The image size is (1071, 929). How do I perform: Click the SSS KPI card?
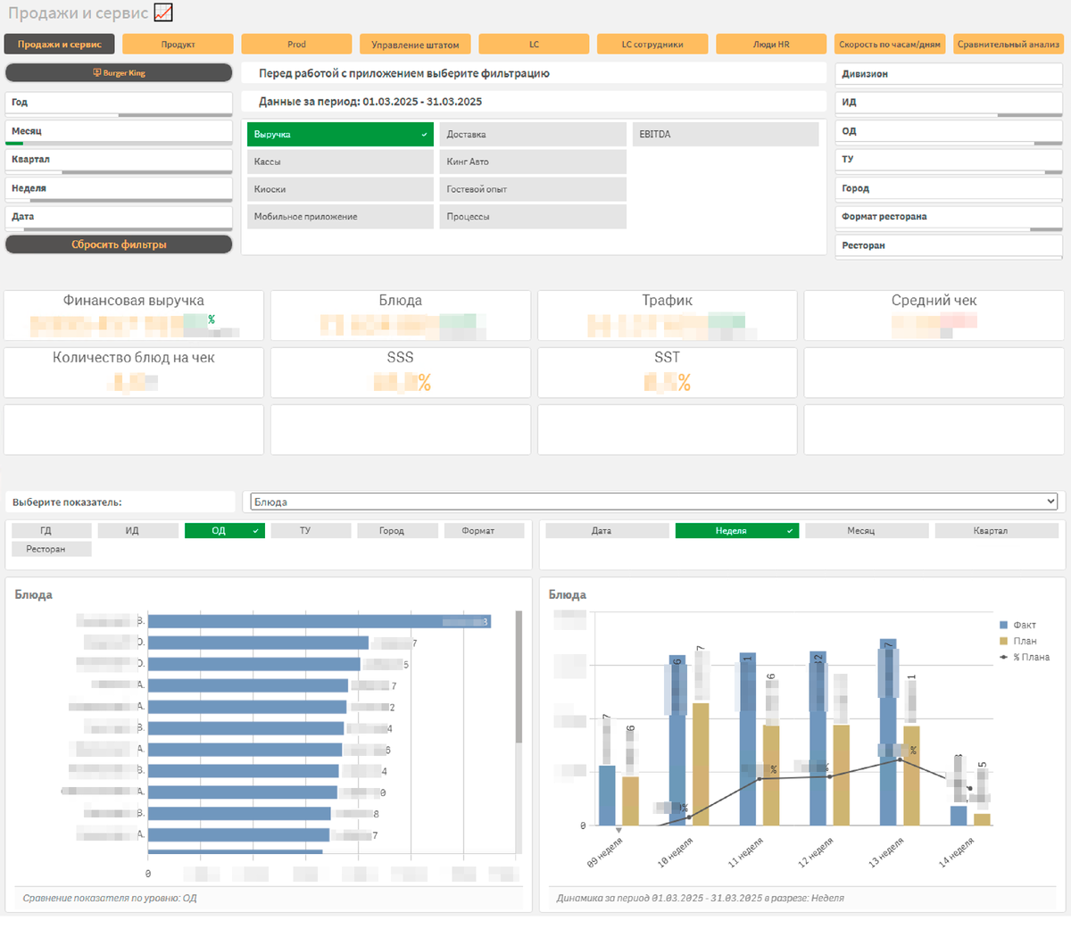pyautogui.click(x=400, y=372)
